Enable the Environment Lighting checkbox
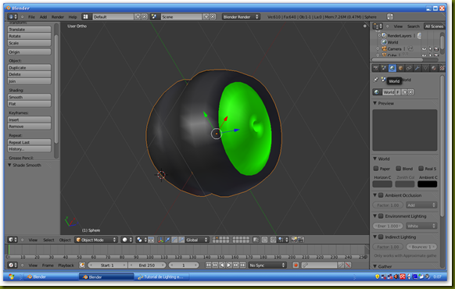Image resolution: width=455 pixels, height=289 pixels. click(x=381, y=216)
